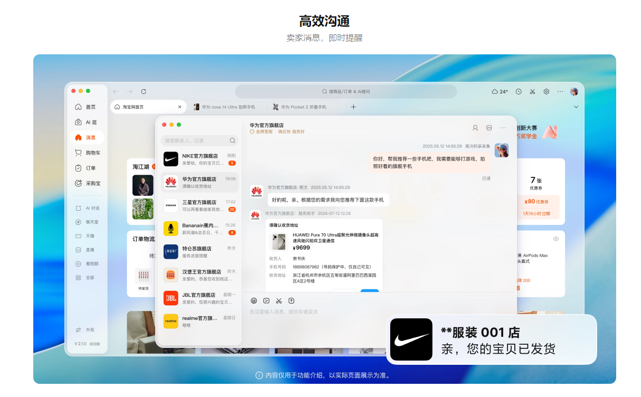Image resolution: width=641 pixels, height=397 pixels.
Task: Open the 华为官方旗舰店 conversation
Action: point(200,182)
